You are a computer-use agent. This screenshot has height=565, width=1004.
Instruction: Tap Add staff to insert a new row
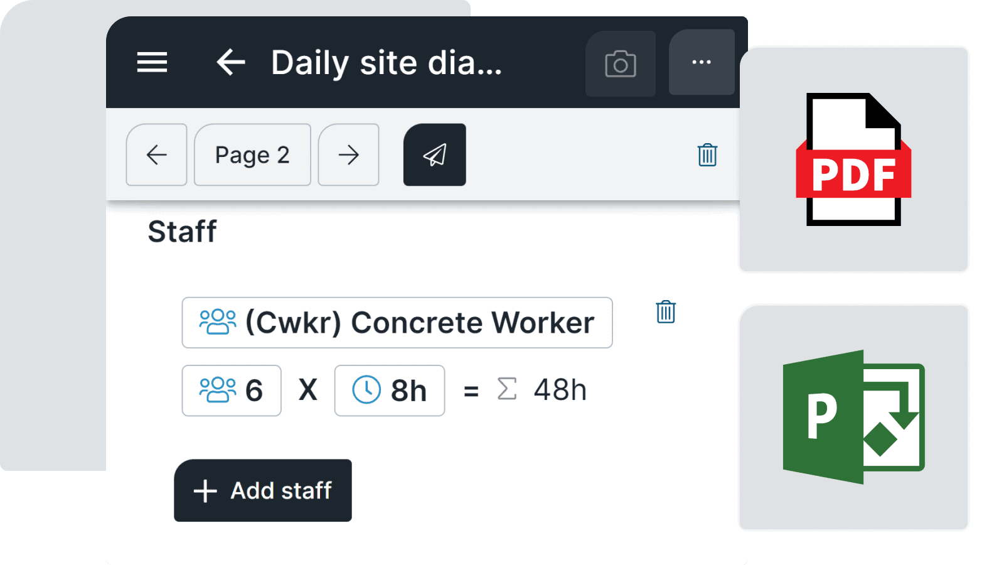pyautogui.click(x=262, y=491)
